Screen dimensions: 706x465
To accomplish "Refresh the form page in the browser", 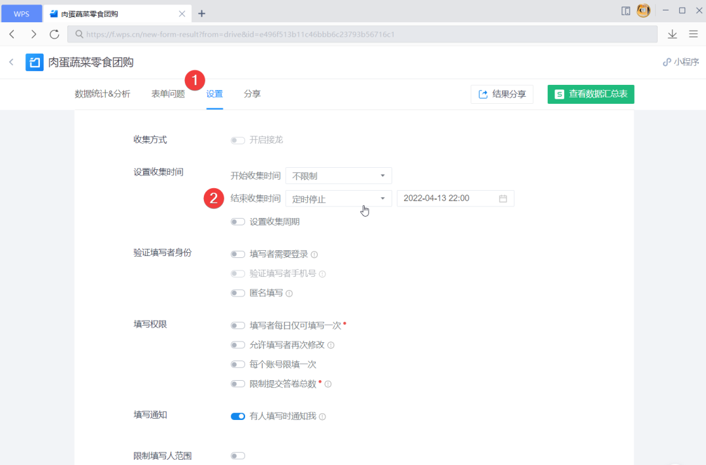I will click(x=54, y=34).
